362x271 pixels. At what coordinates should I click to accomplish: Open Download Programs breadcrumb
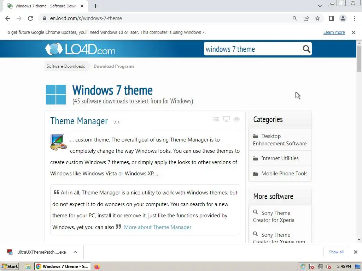(x=114, y=66)
